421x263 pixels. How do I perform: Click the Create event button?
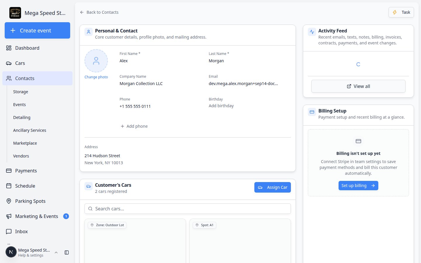pos(37,30)
